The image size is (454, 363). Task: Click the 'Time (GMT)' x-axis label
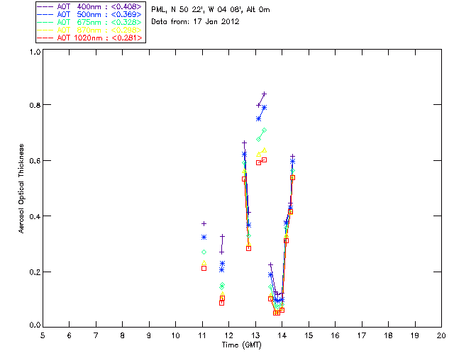[242, 345]
